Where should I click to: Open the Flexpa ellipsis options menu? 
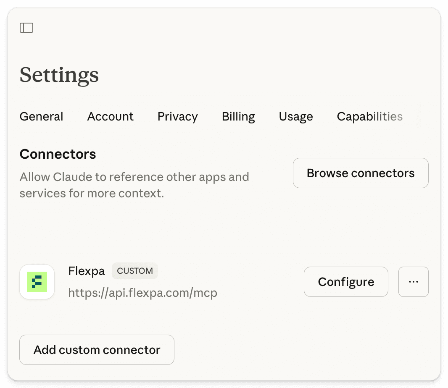pyautogui.click(x=413, y=282)
